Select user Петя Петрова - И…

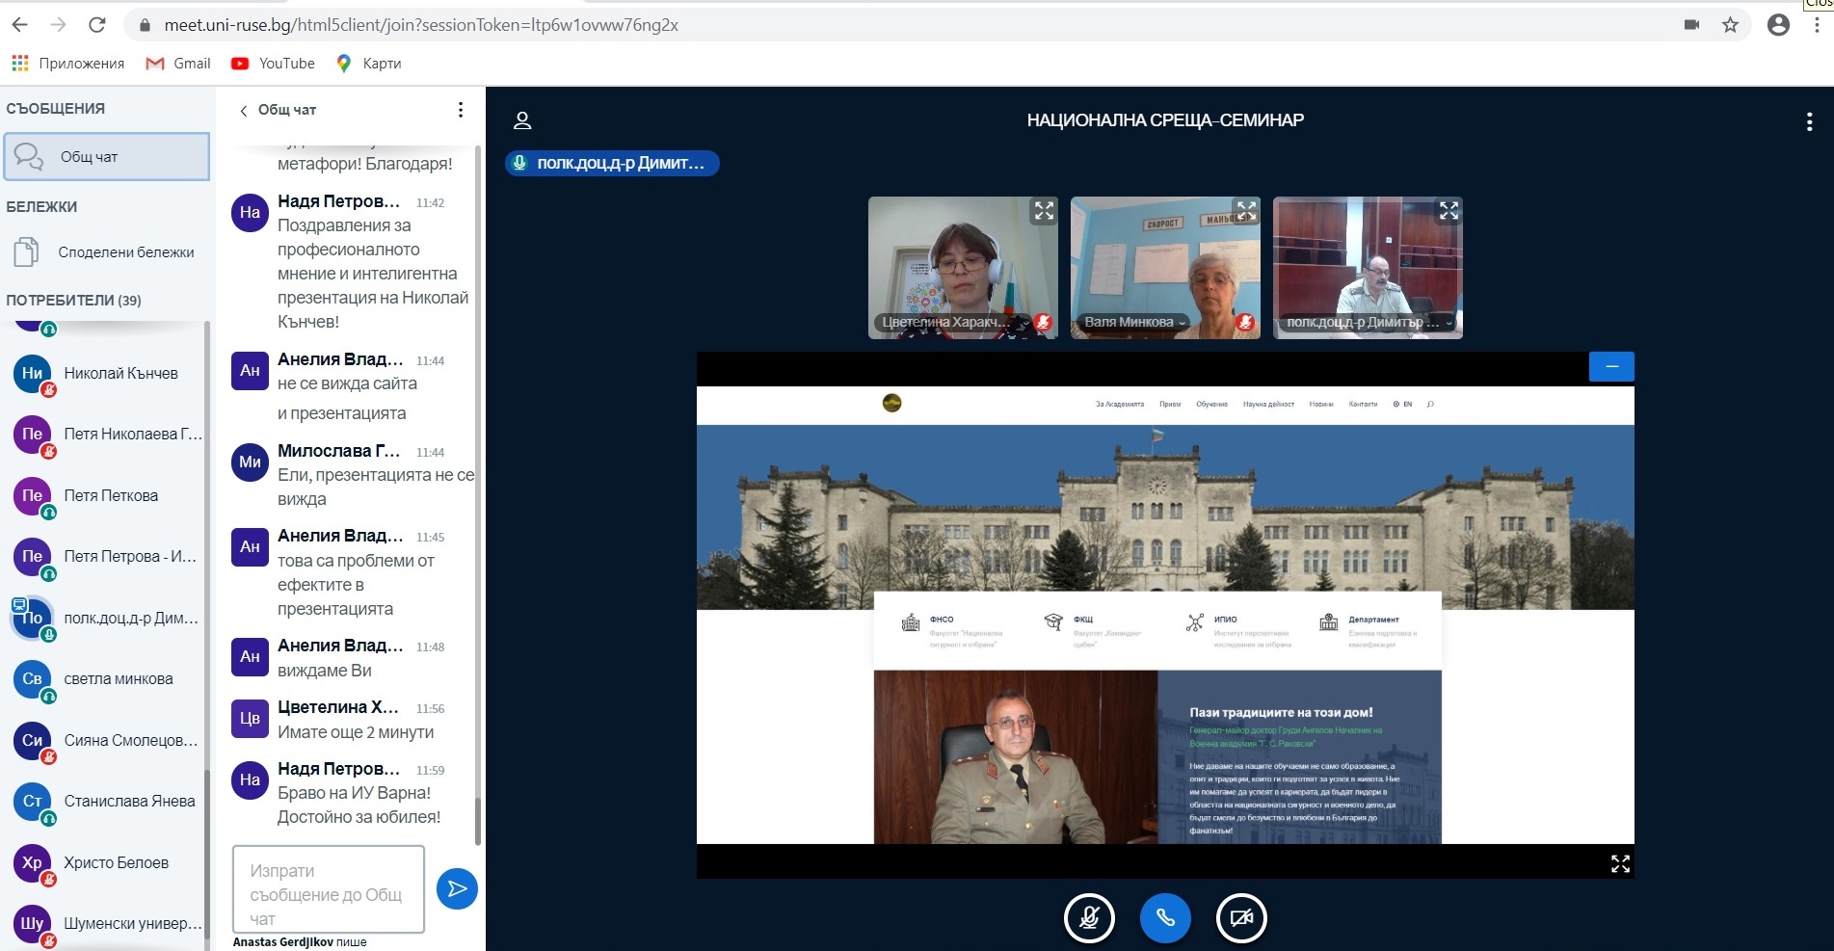click(x=106, y=557)
